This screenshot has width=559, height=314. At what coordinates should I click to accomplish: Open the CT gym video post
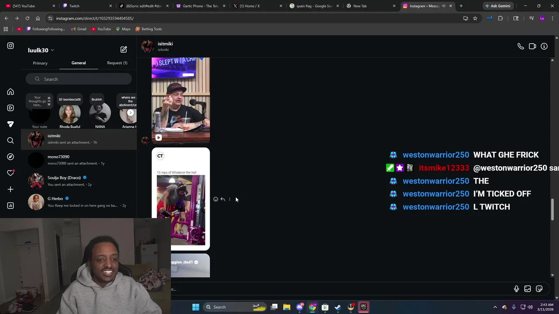click(x=180, y=199)
